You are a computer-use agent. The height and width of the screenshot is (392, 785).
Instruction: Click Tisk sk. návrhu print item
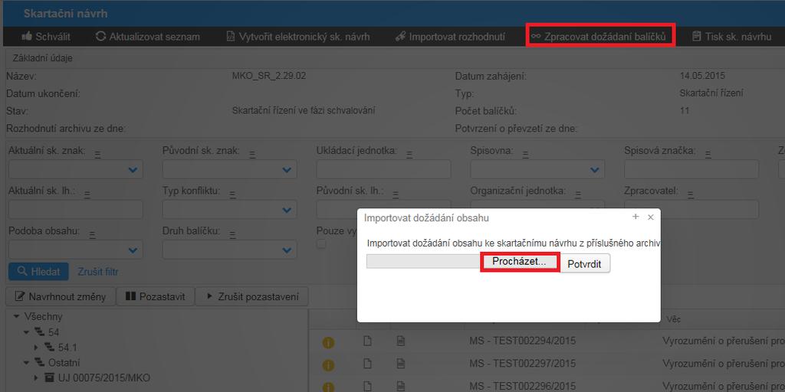(x=732, y=37)
